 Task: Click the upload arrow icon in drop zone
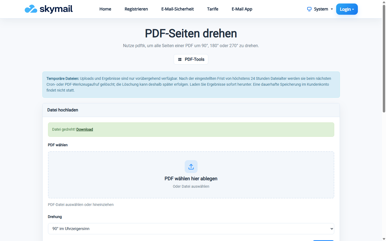pyautogui.click(x=191, y=167)
